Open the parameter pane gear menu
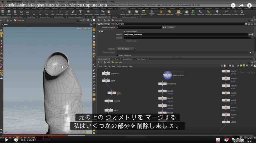 tap(246, 24)
